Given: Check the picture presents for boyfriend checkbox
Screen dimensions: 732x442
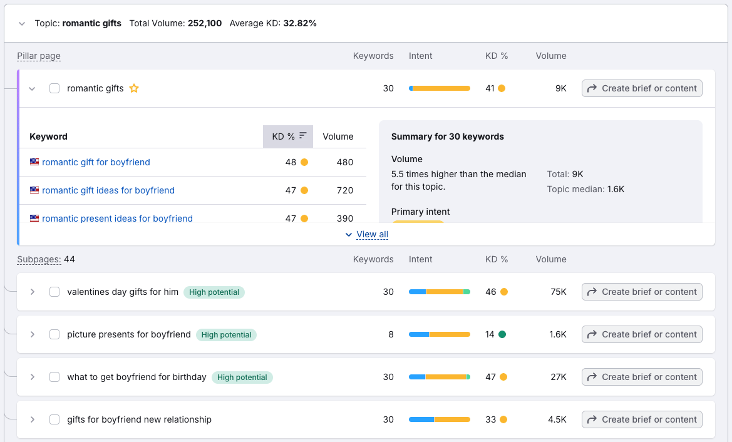Looking at the screenshot, I should [54, 334].
